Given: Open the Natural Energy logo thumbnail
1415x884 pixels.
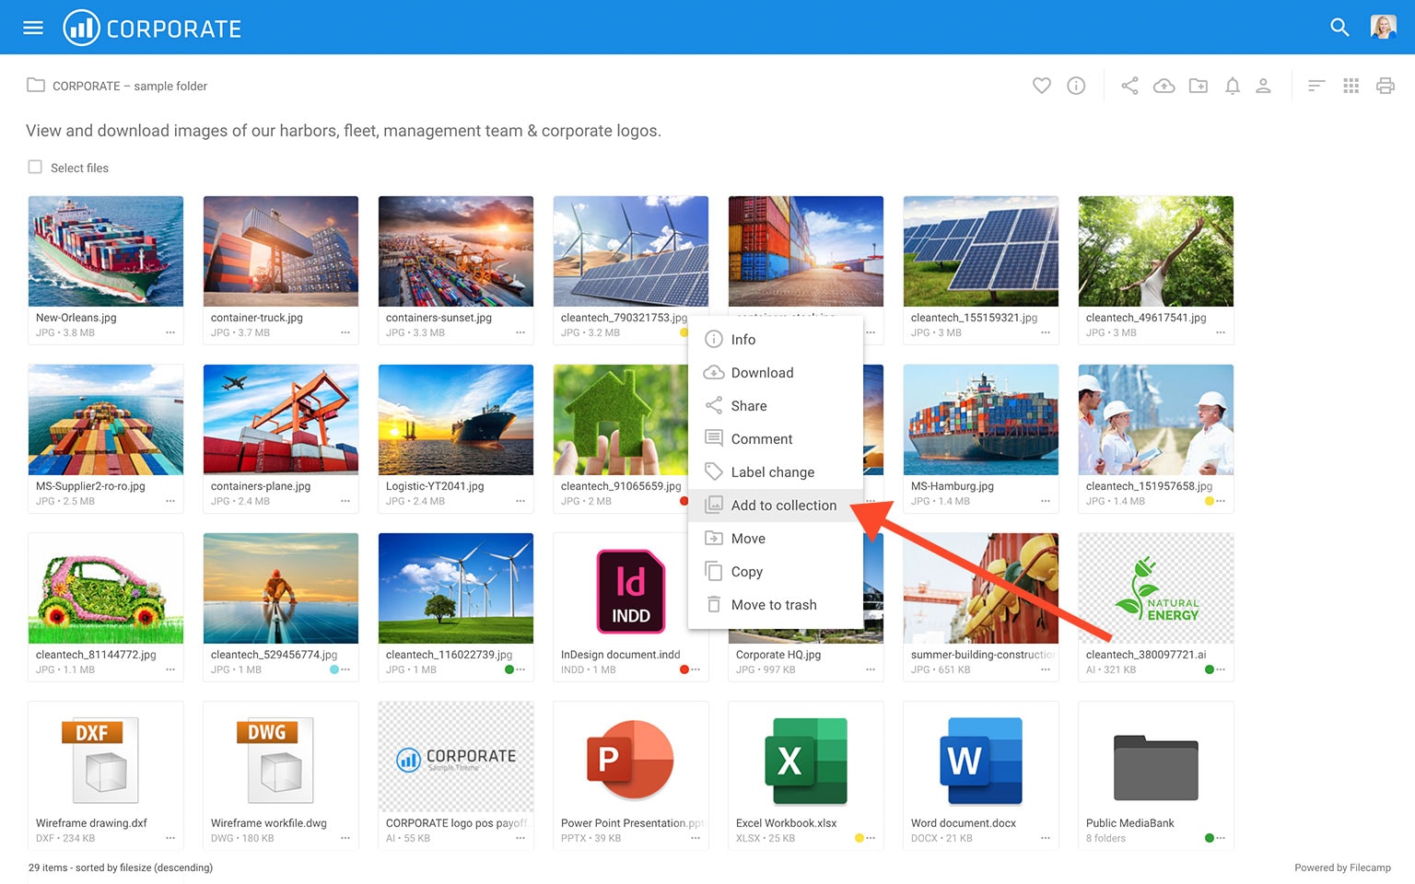Looking at the screenshot, I should [1156, 588].
